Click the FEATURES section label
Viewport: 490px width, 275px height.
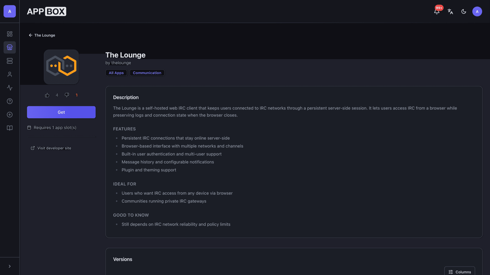click(125, 129)
